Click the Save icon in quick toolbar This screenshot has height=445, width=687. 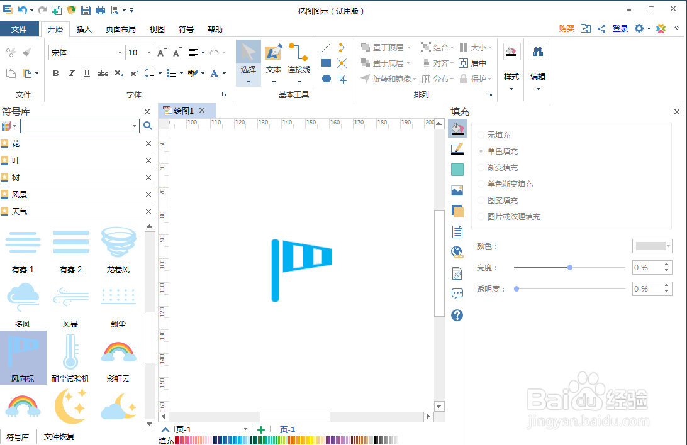[x=86, y=10]
